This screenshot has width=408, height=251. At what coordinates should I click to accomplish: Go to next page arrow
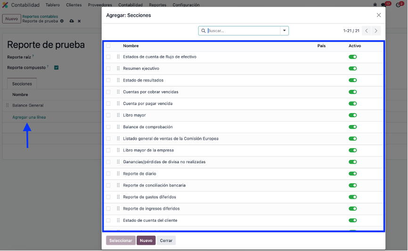[x=376, y=31]
